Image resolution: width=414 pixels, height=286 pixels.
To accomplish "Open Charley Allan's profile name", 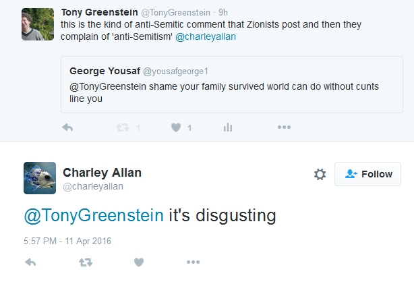I will [x=102, y=173].
